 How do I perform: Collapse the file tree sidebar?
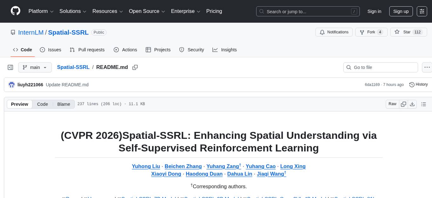(10, 67)
